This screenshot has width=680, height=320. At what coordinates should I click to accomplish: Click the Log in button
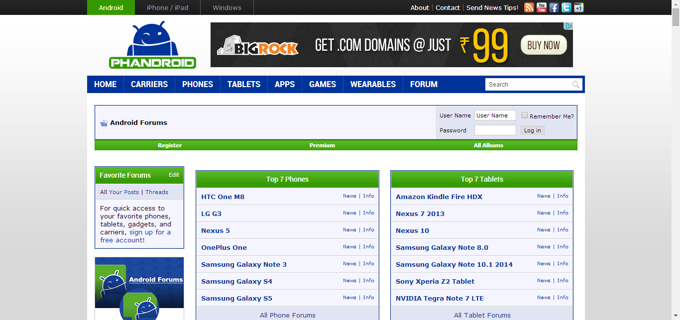(533, 130)
